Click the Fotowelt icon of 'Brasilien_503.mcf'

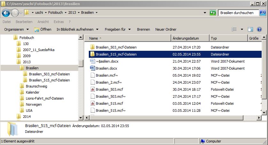coord(92,89)
